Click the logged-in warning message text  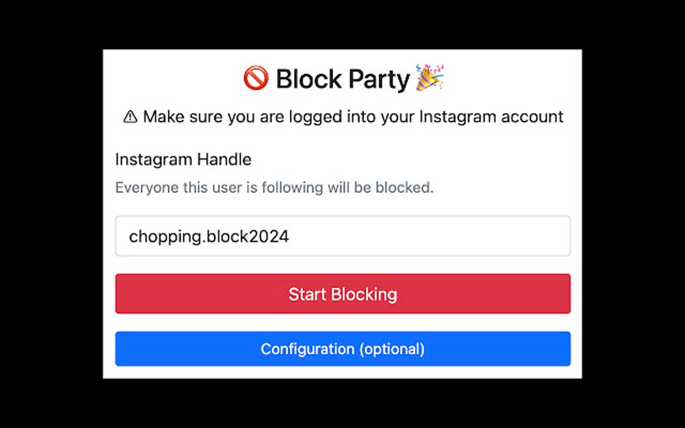(x=353, y=117)
